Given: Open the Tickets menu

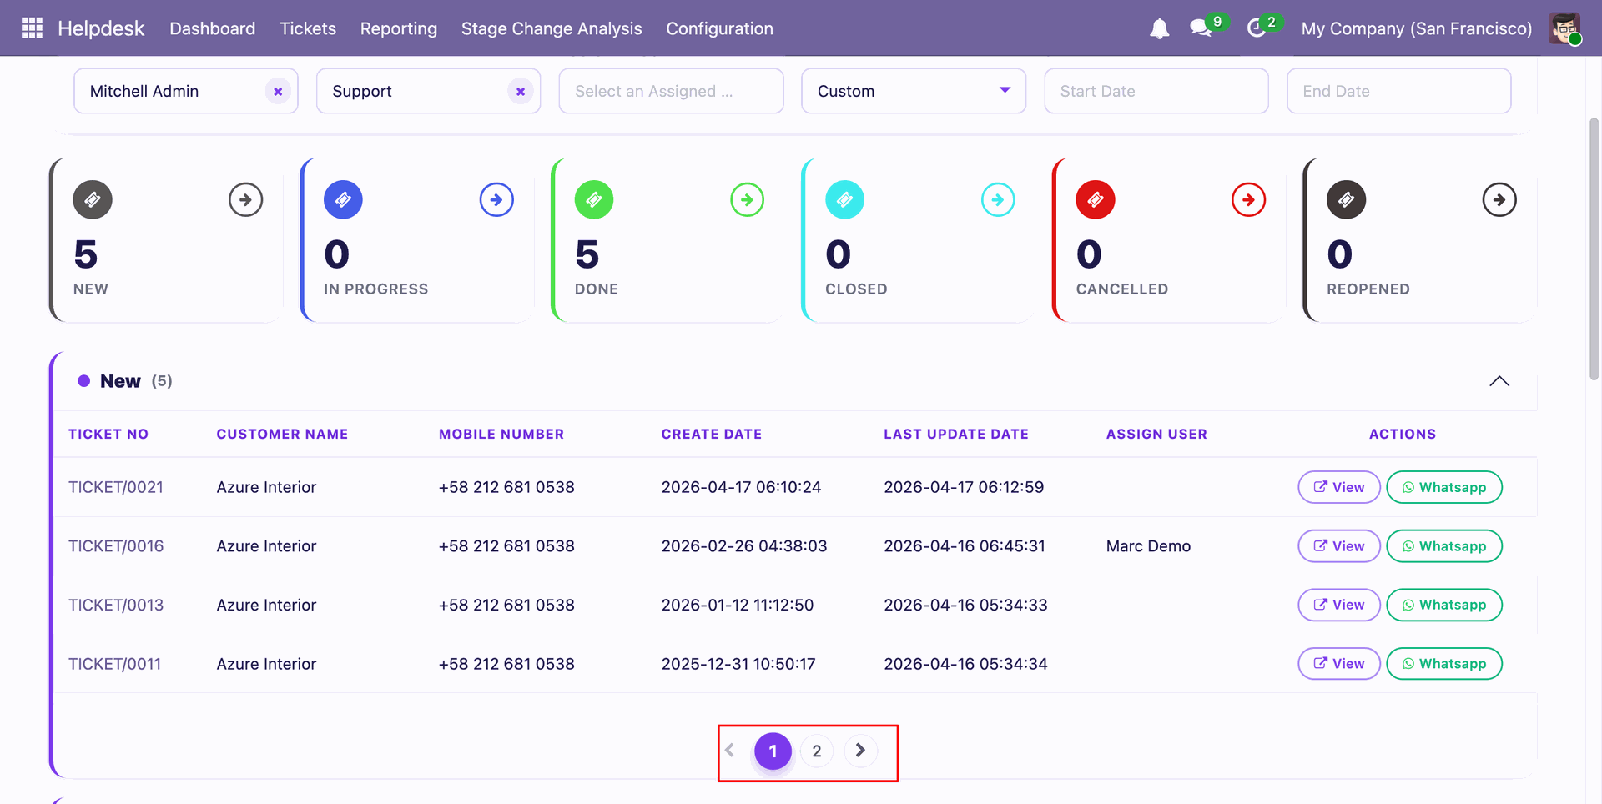Looking at the screenshot, I should tap(308, 28).
